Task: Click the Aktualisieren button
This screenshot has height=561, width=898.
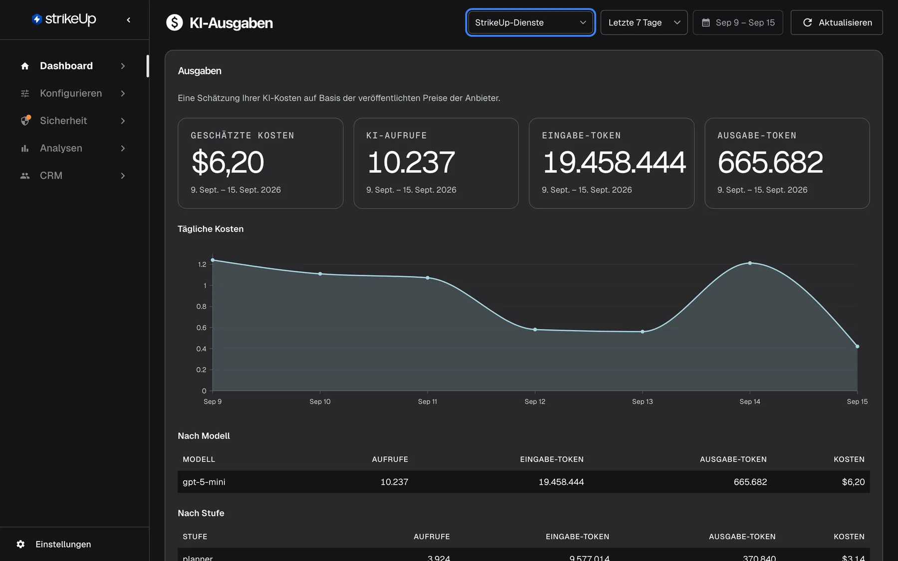Action: click(837, 22)
